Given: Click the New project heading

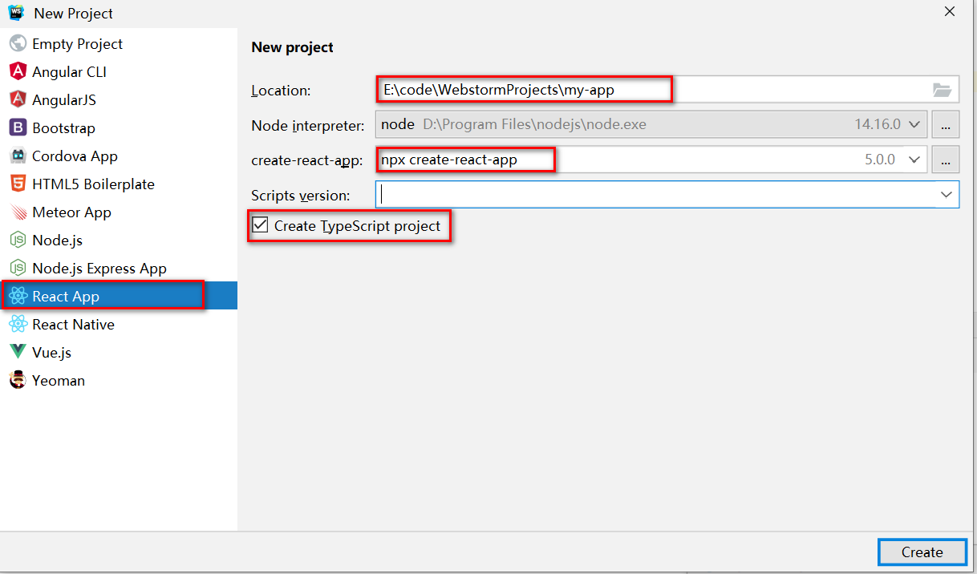Looking at the screenshot, I should point(292,47).
